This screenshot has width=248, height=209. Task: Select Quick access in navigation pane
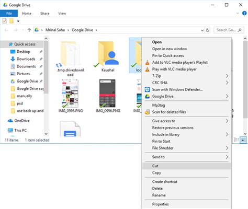click(22, 44)
